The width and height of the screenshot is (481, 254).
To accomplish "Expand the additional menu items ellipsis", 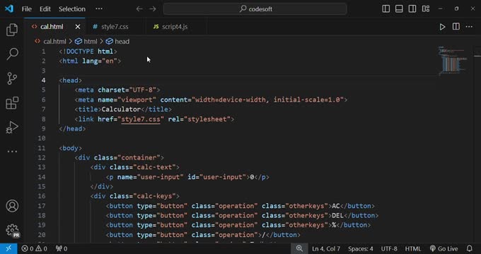I will (99, 9).
